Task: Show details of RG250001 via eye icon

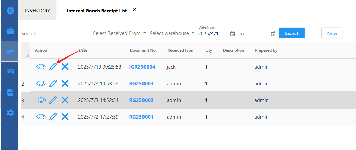Action: click(x=41, y=117)
